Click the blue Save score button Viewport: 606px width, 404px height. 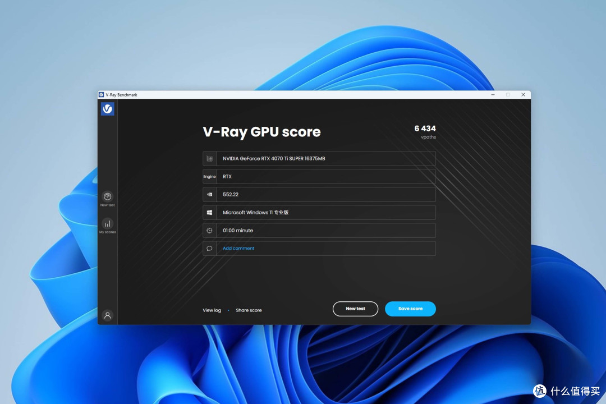(x=410, y=309)
